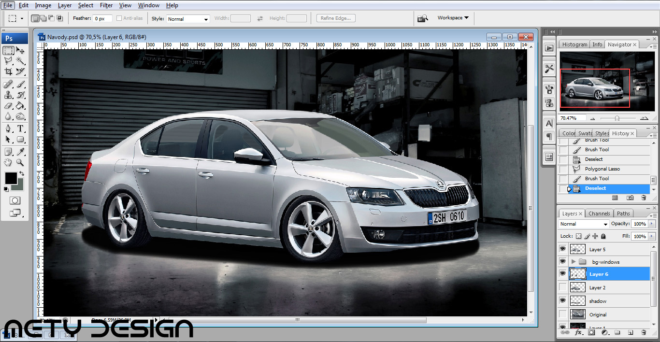Click the Navigator zoom slider
This screenshot has height=342, width=660.
(x=617, y=118)
